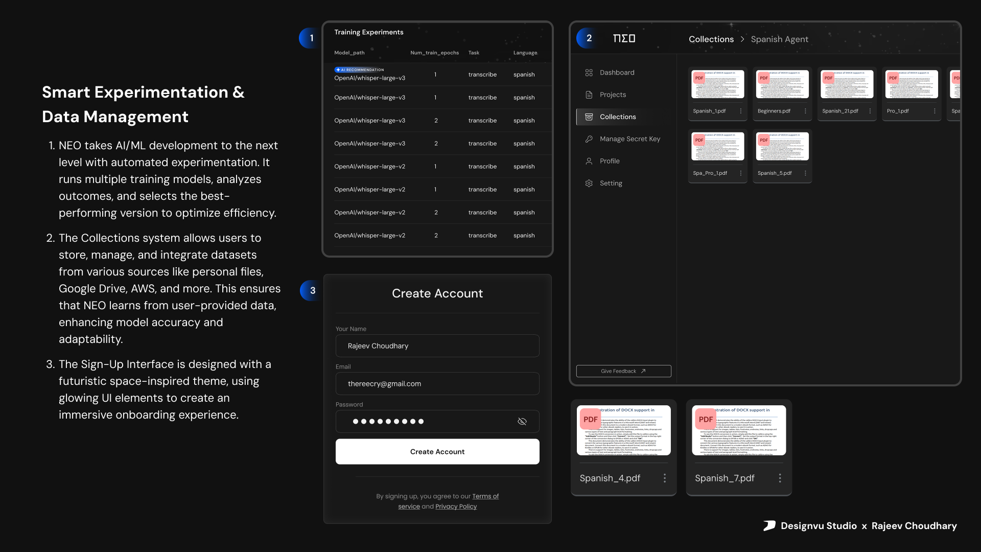Click the Profile person icon
This screenshot has width=981, height=552.
click(x=589, y=161)
